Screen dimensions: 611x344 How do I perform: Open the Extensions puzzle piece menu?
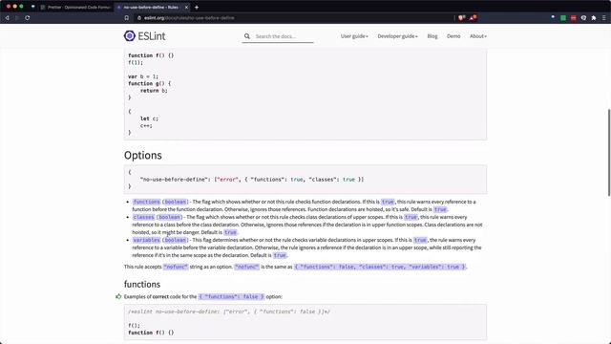click(594, 17)
